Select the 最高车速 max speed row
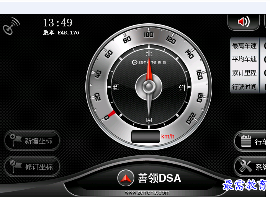 point(248,46)
